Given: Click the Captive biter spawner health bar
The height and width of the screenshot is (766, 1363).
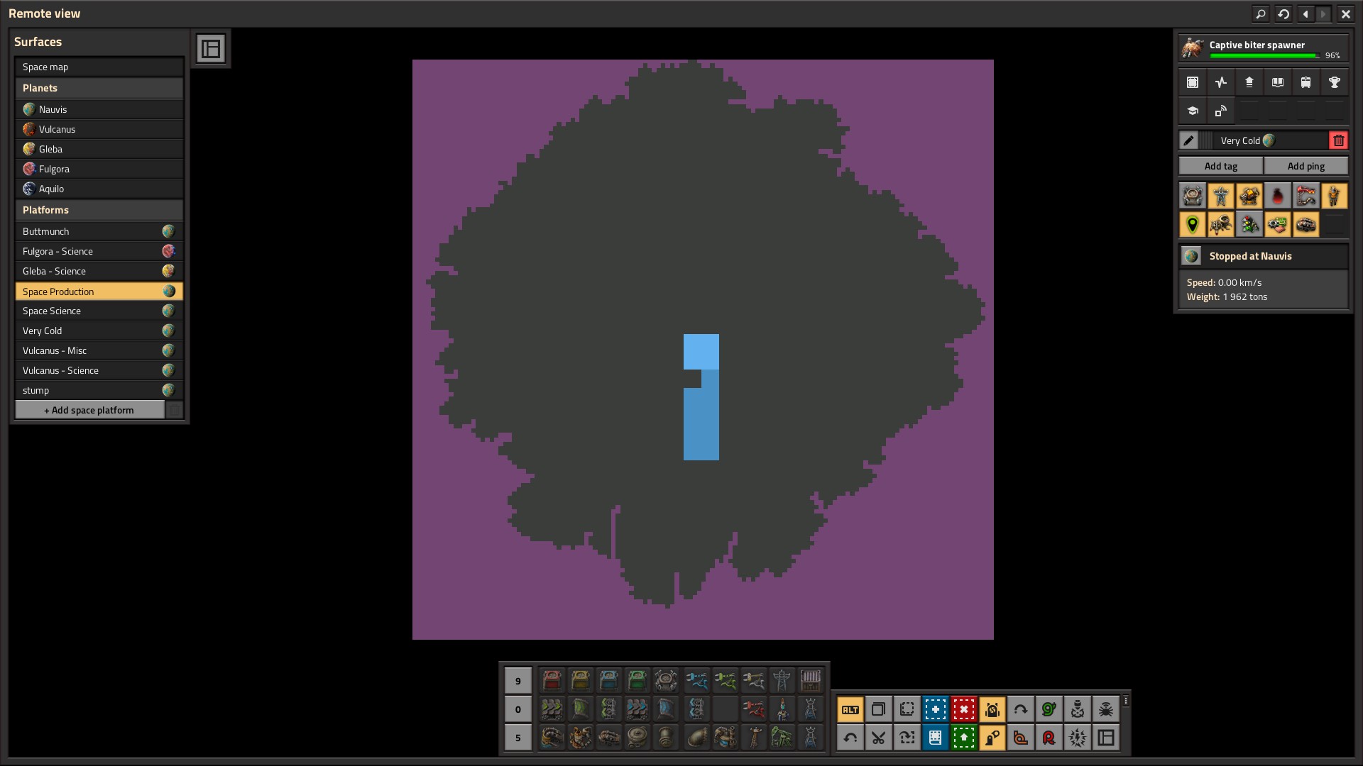Looking at the screenshot, I should [1264, 55].
